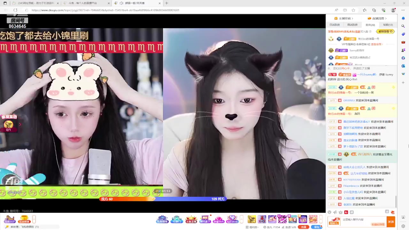Switch to the 斗鱼-每个人的直播平台 browser tab
The width and height of the screenshot is (409, 230).
pos(86,3)
